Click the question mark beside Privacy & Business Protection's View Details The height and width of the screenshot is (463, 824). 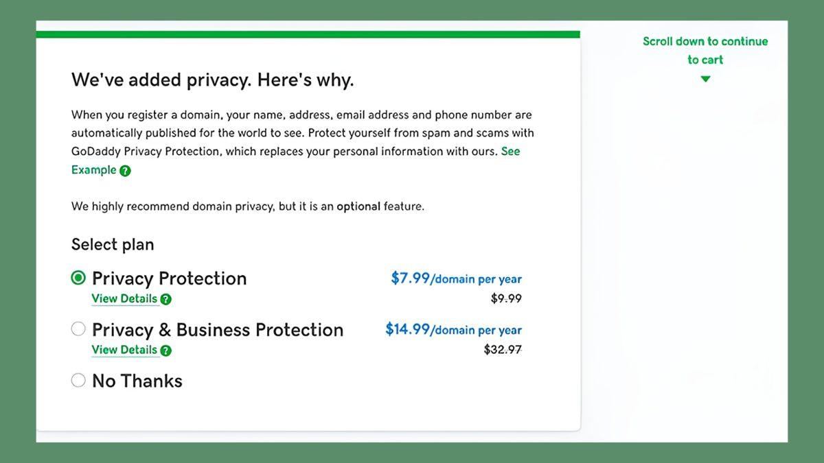[165, 351]
